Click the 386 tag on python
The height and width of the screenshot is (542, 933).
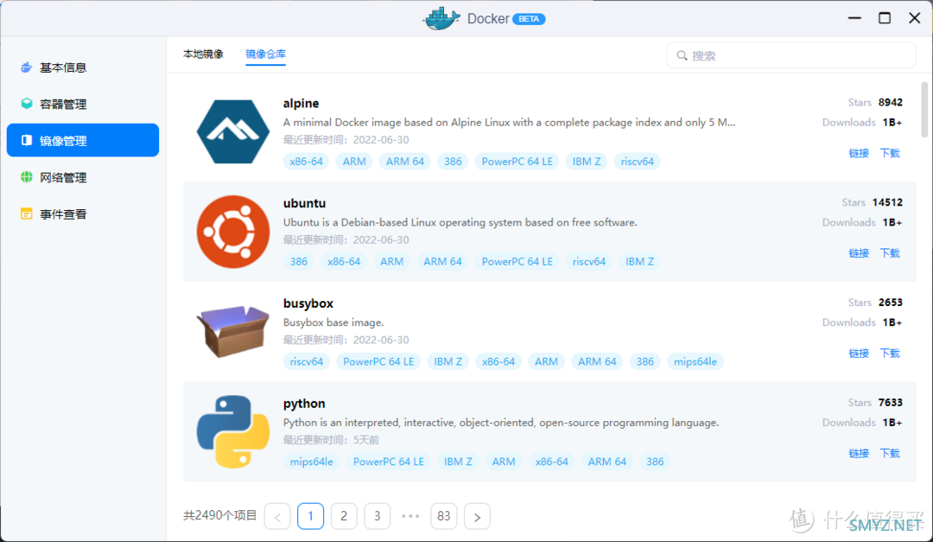point(655,462)
